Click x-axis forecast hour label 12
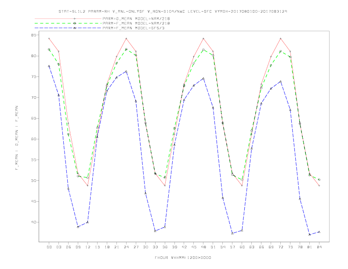The width and height of the screenshot is (348, 269). (x=88, y=247)
